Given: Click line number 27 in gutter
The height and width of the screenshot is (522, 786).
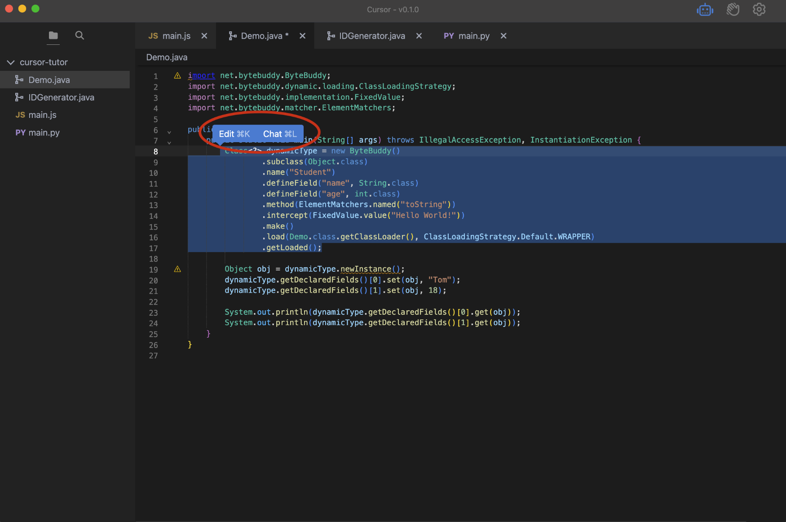Looking at the screenshot, I should 153,356.
